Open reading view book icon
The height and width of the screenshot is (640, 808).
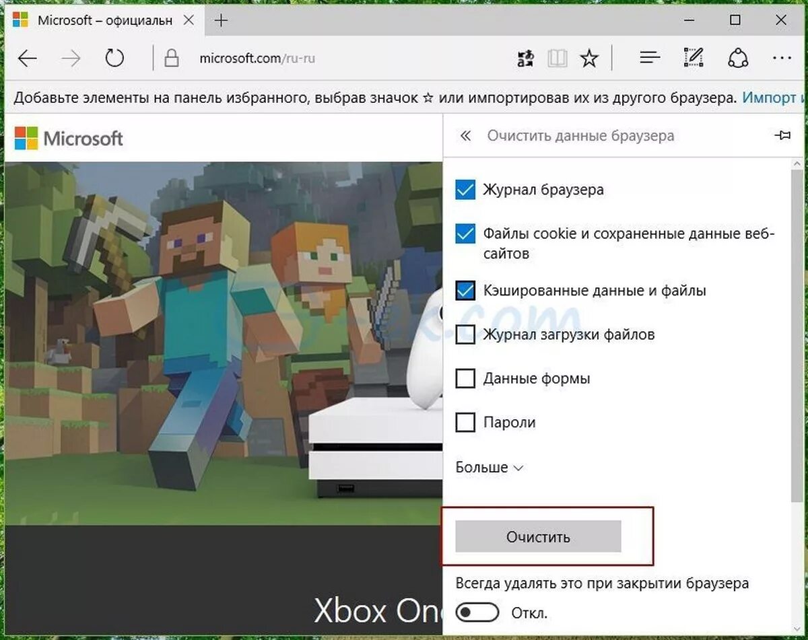[x=558, y=59]
